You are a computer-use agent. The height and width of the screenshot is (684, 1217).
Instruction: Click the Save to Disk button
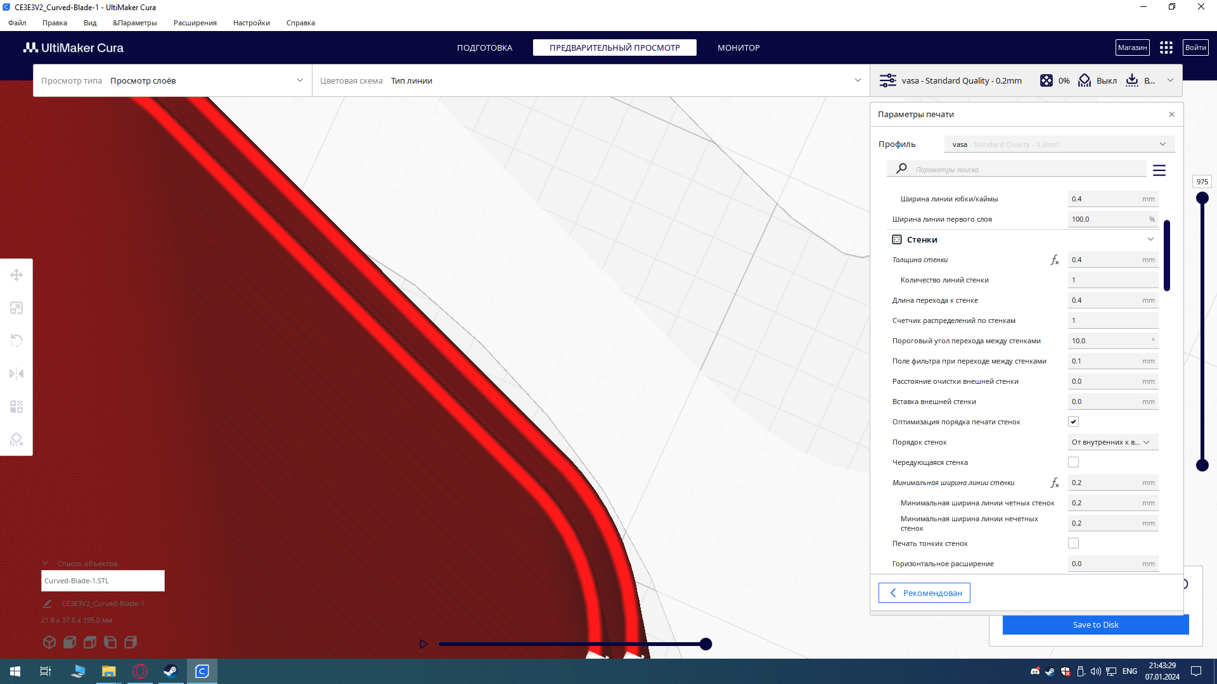pyautogui.click(x=1095, y=624)
